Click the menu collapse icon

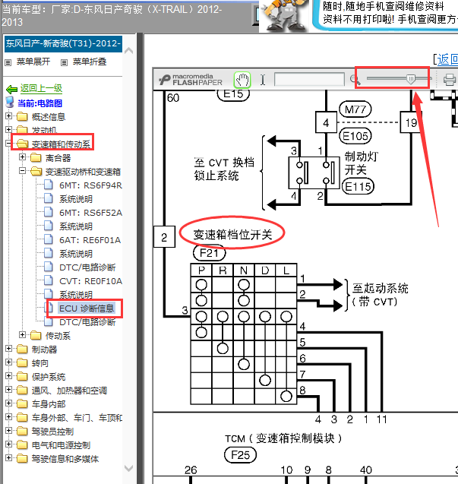64,62
